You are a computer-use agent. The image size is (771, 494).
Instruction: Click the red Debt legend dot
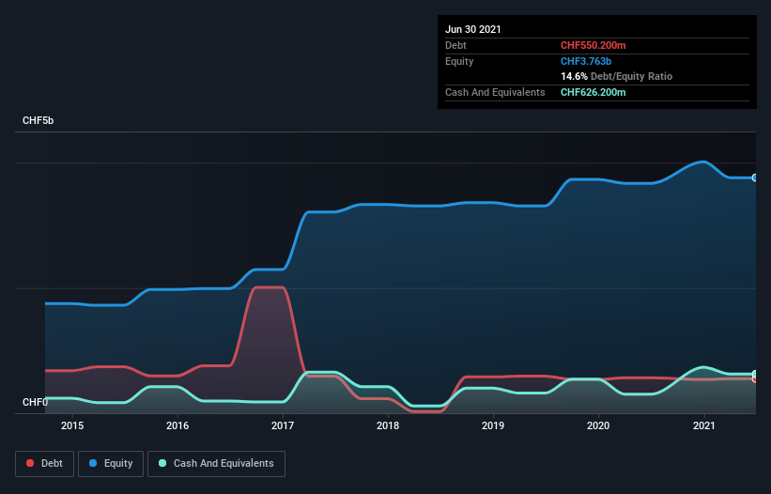[x=30, y=463]
